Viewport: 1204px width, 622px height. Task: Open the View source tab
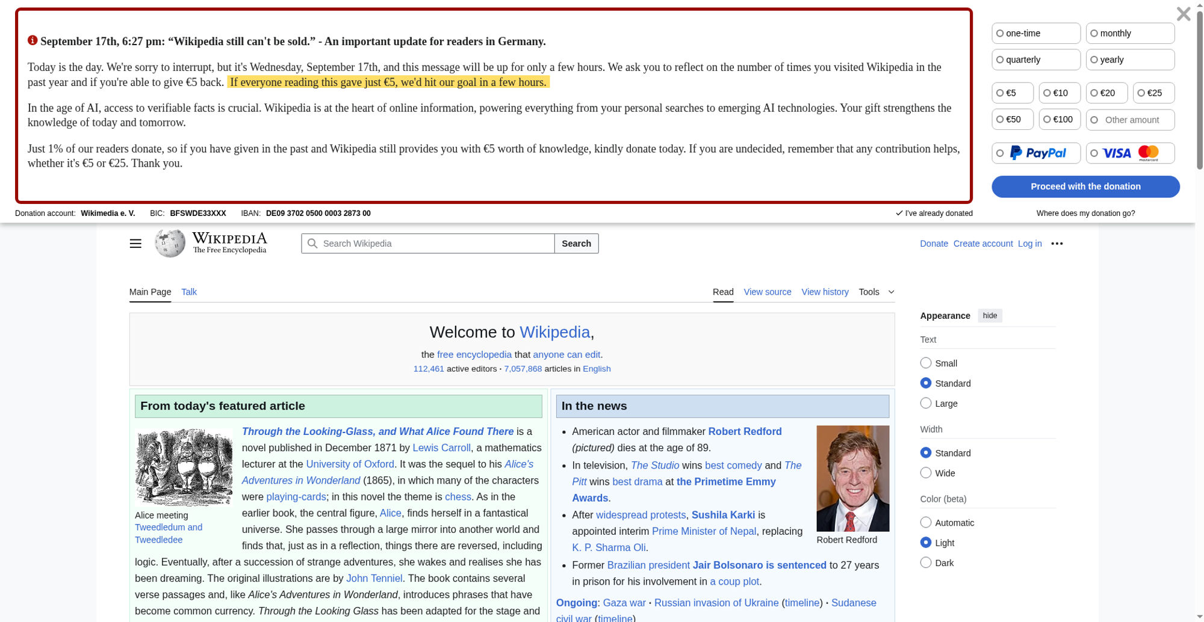click(768, 292)
